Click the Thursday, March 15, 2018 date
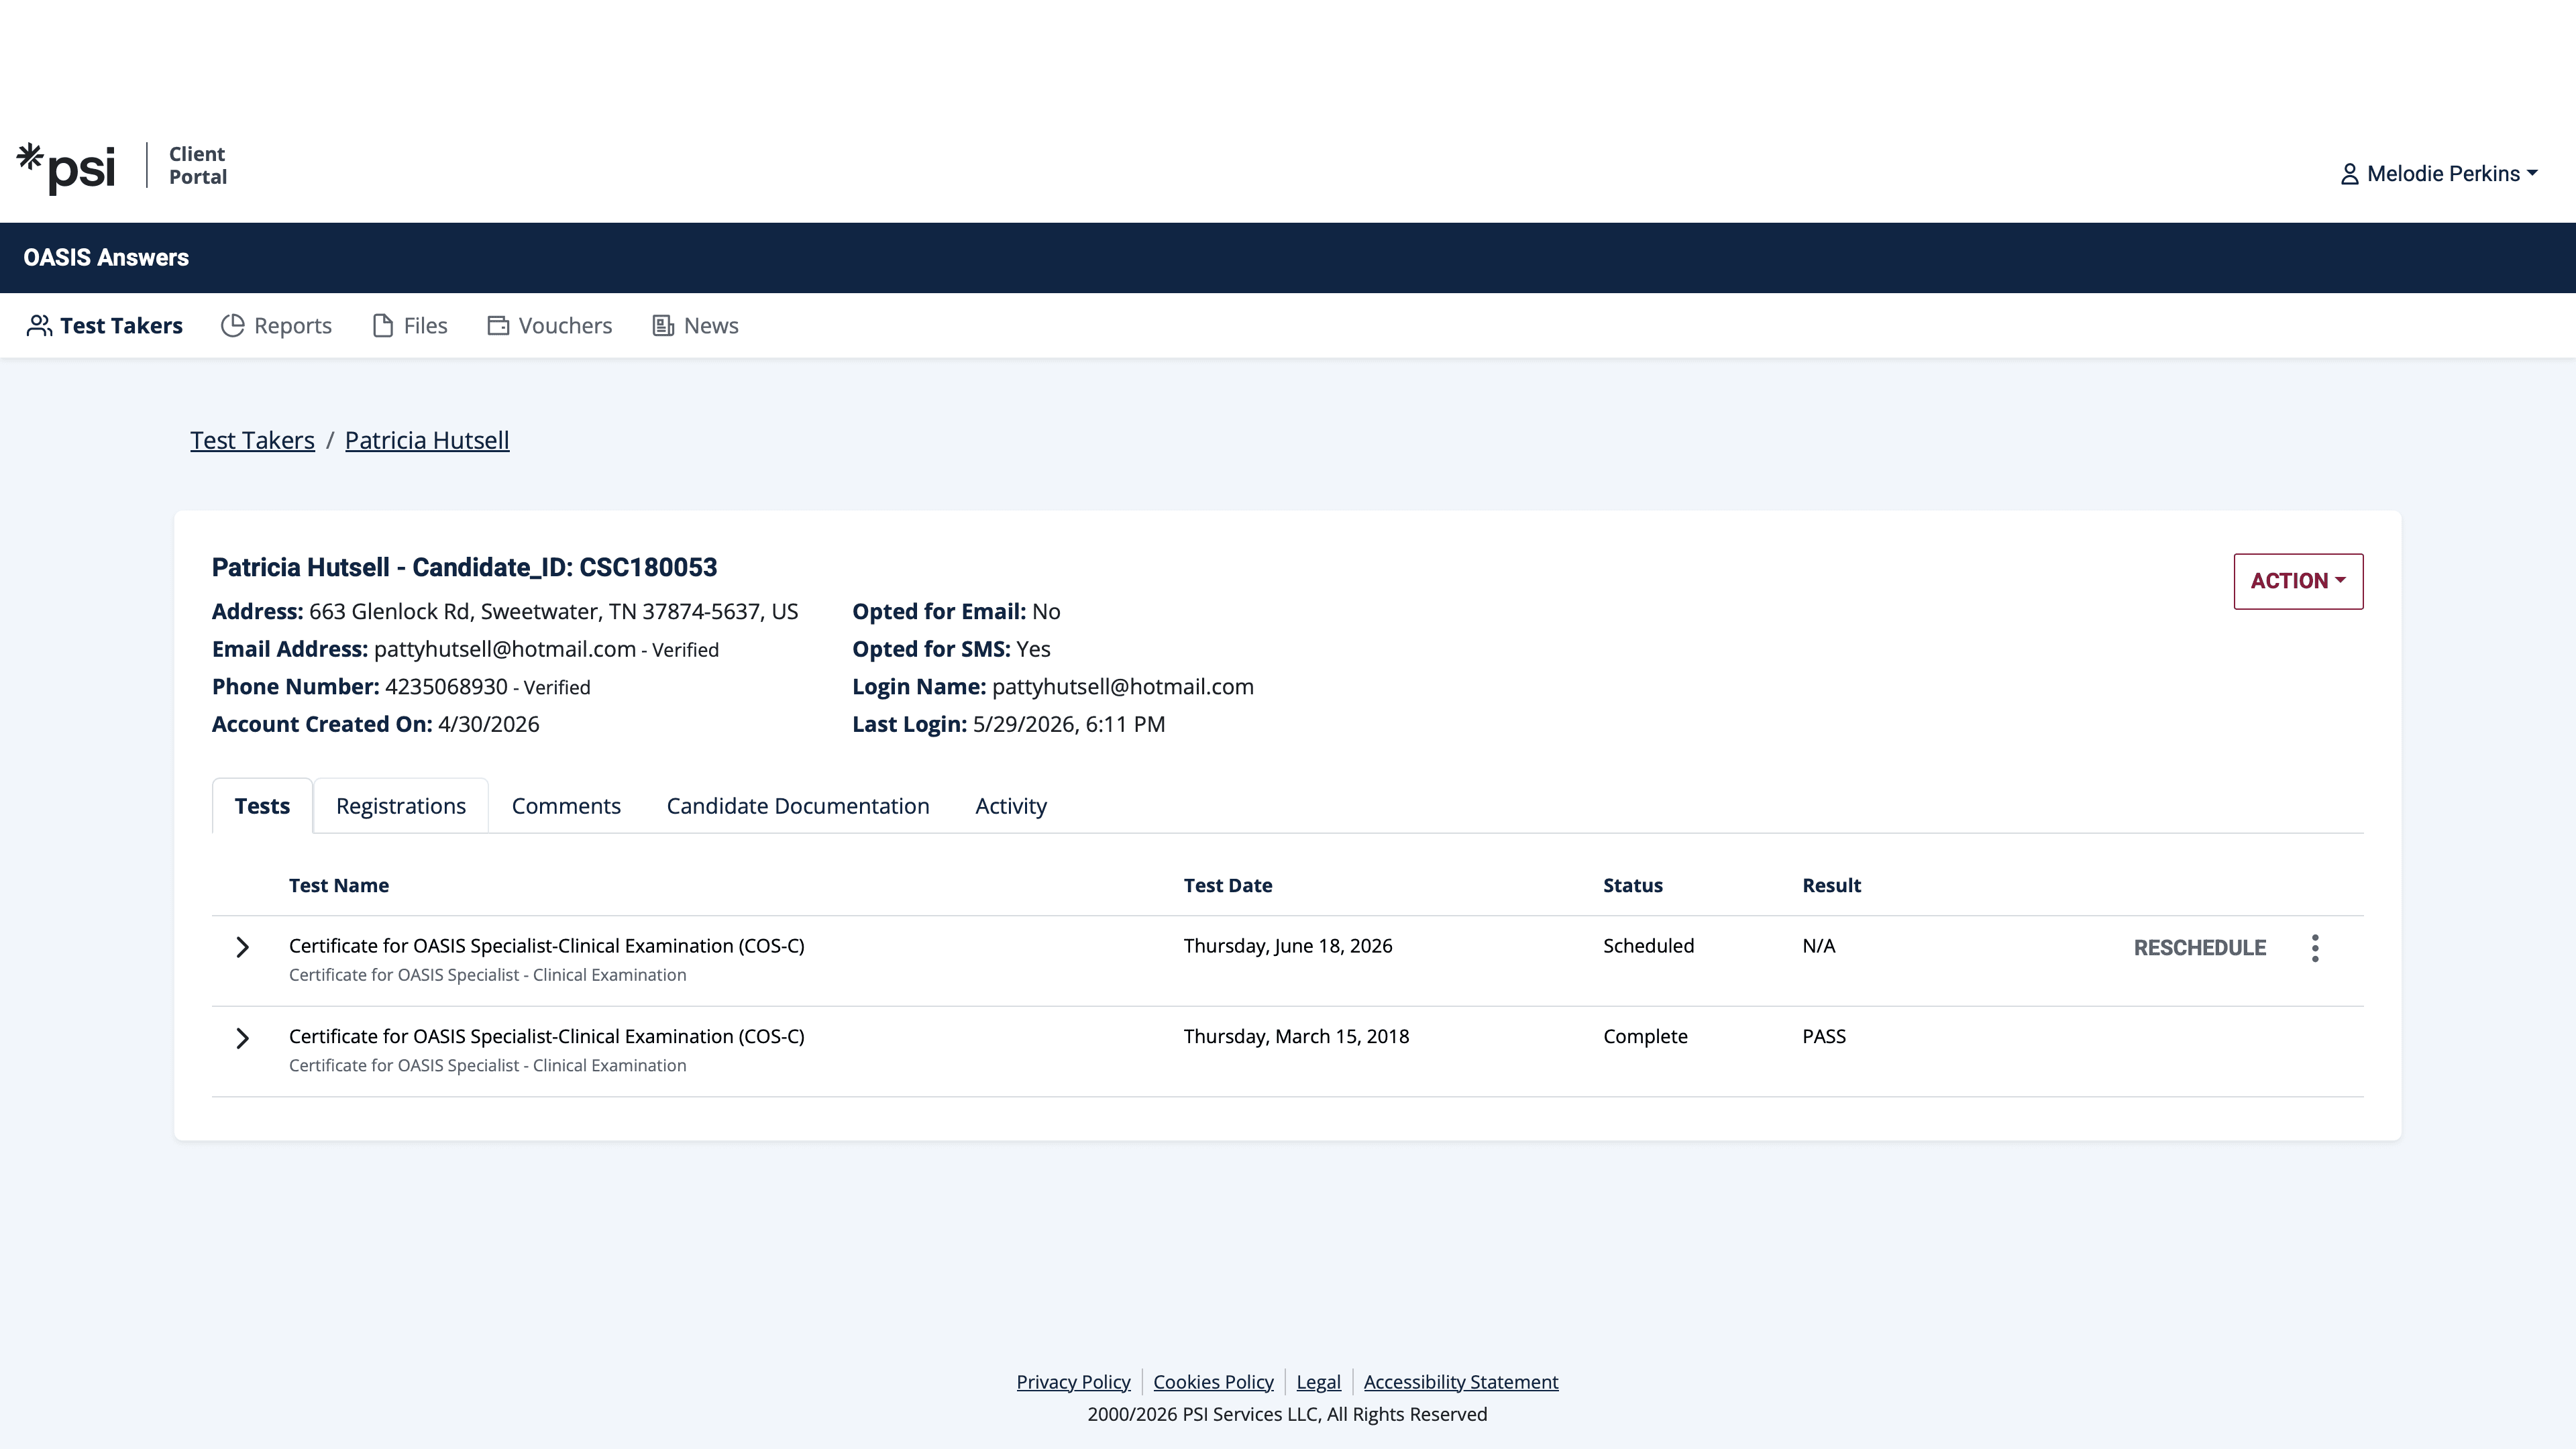2576x1449 pixels. point(1296,1037)
